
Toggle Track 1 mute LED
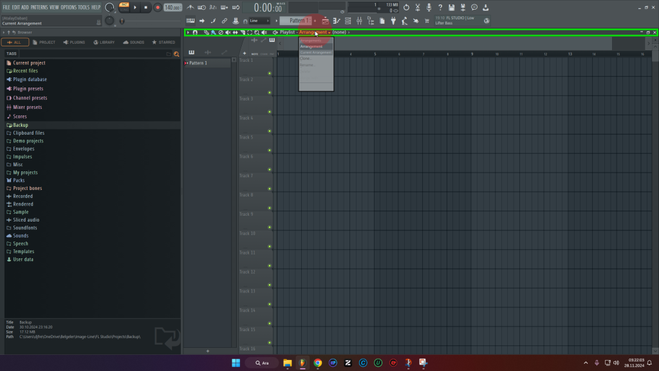(270, 73)
